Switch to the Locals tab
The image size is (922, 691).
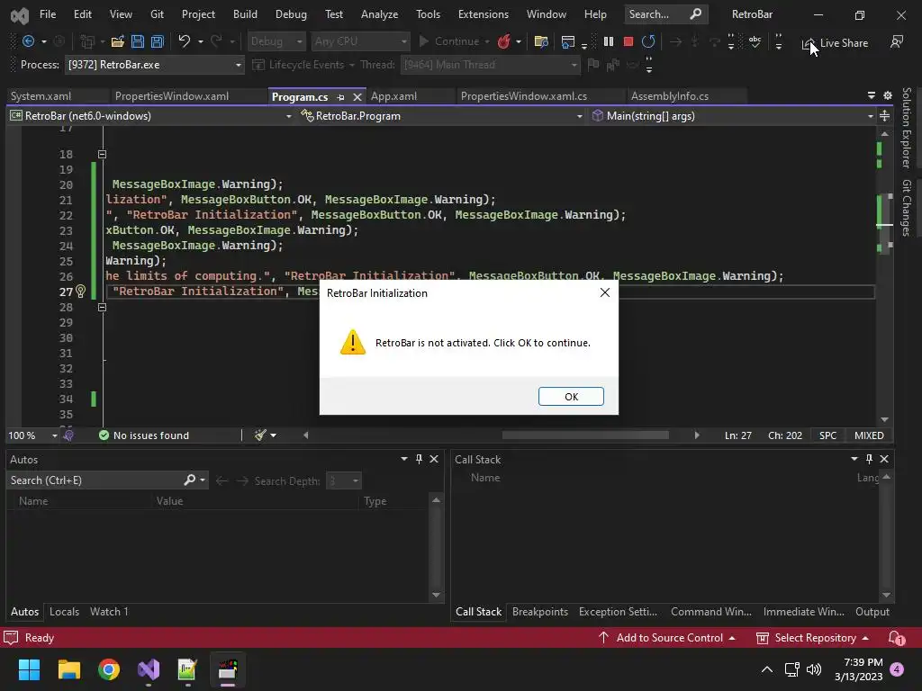[64, 612]
